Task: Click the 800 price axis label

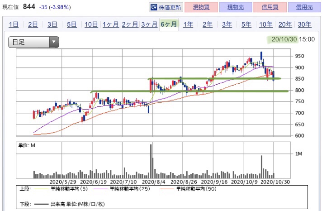Action: coord(299,90)
